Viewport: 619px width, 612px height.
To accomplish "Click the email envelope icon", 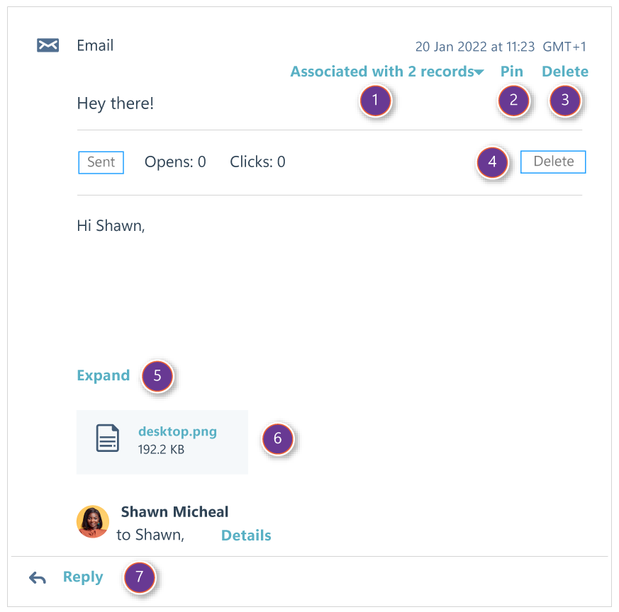I will 48,46.
